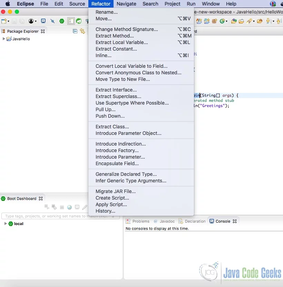
Task: Select the Package Explorer tab
Action: [23, 31]
